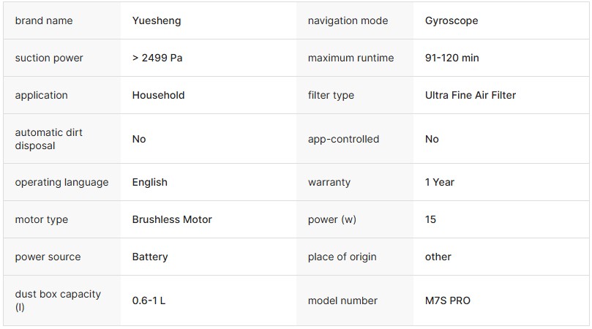
Task: Click the Ultra Fine Air Filter value
Action: [471, 95]
